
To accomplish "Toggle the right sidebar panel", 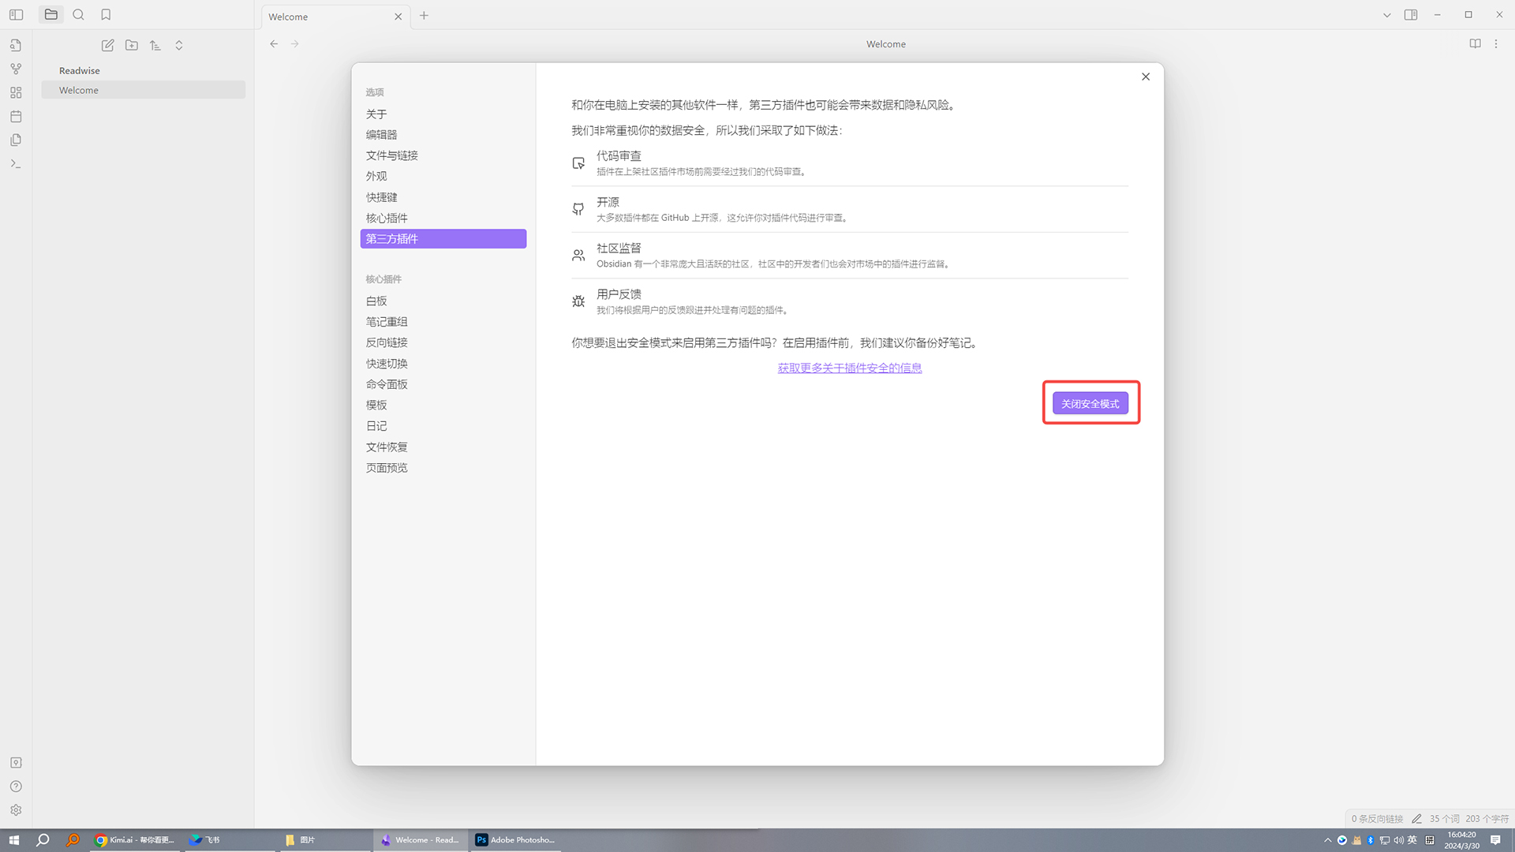I will click(1411, 14).
